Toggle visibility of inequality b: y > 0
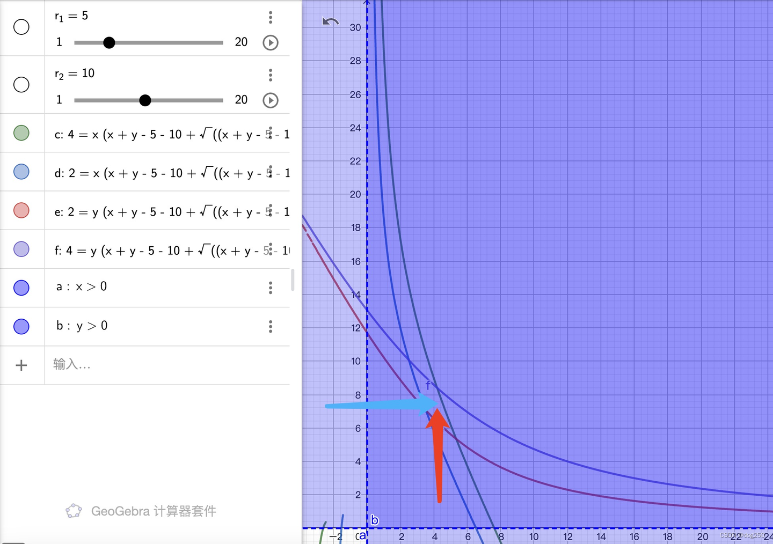 coord(21,326)
